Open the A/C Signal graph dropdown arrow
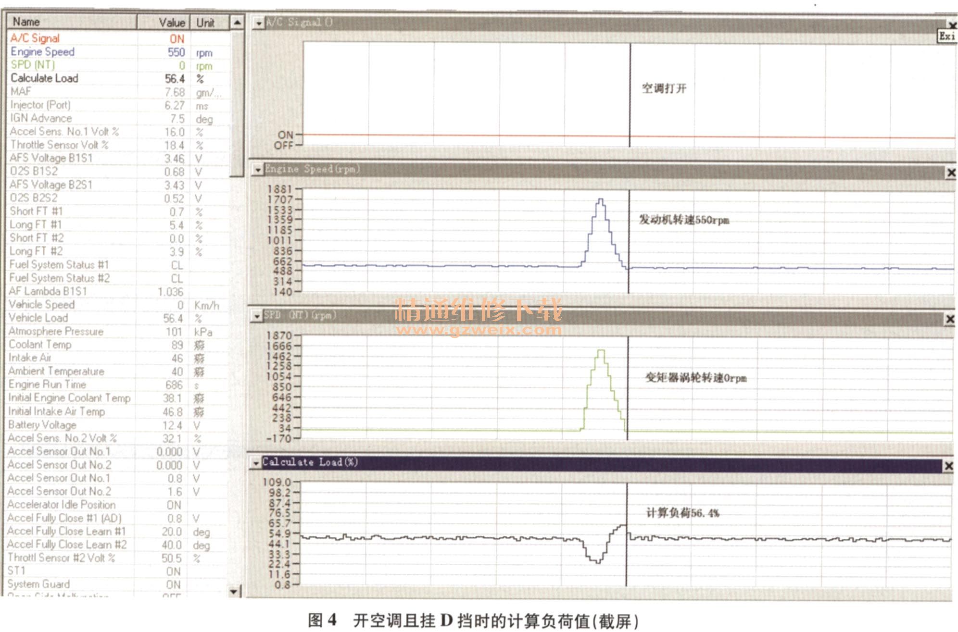The width and height of the screenshot is (958, 632). coord(259,23)
